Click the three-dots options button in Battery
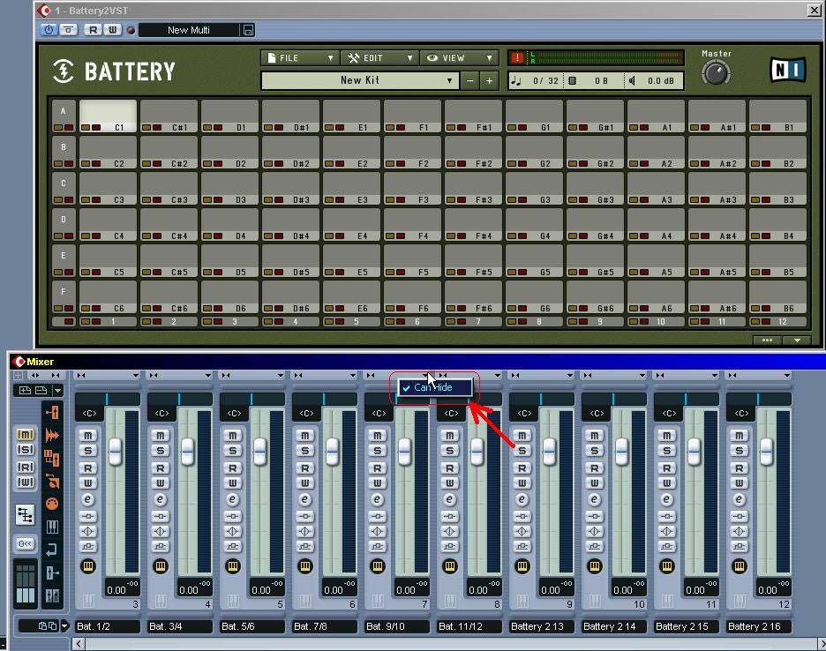The width and height of the screenshot is (826, 651). 767,340
